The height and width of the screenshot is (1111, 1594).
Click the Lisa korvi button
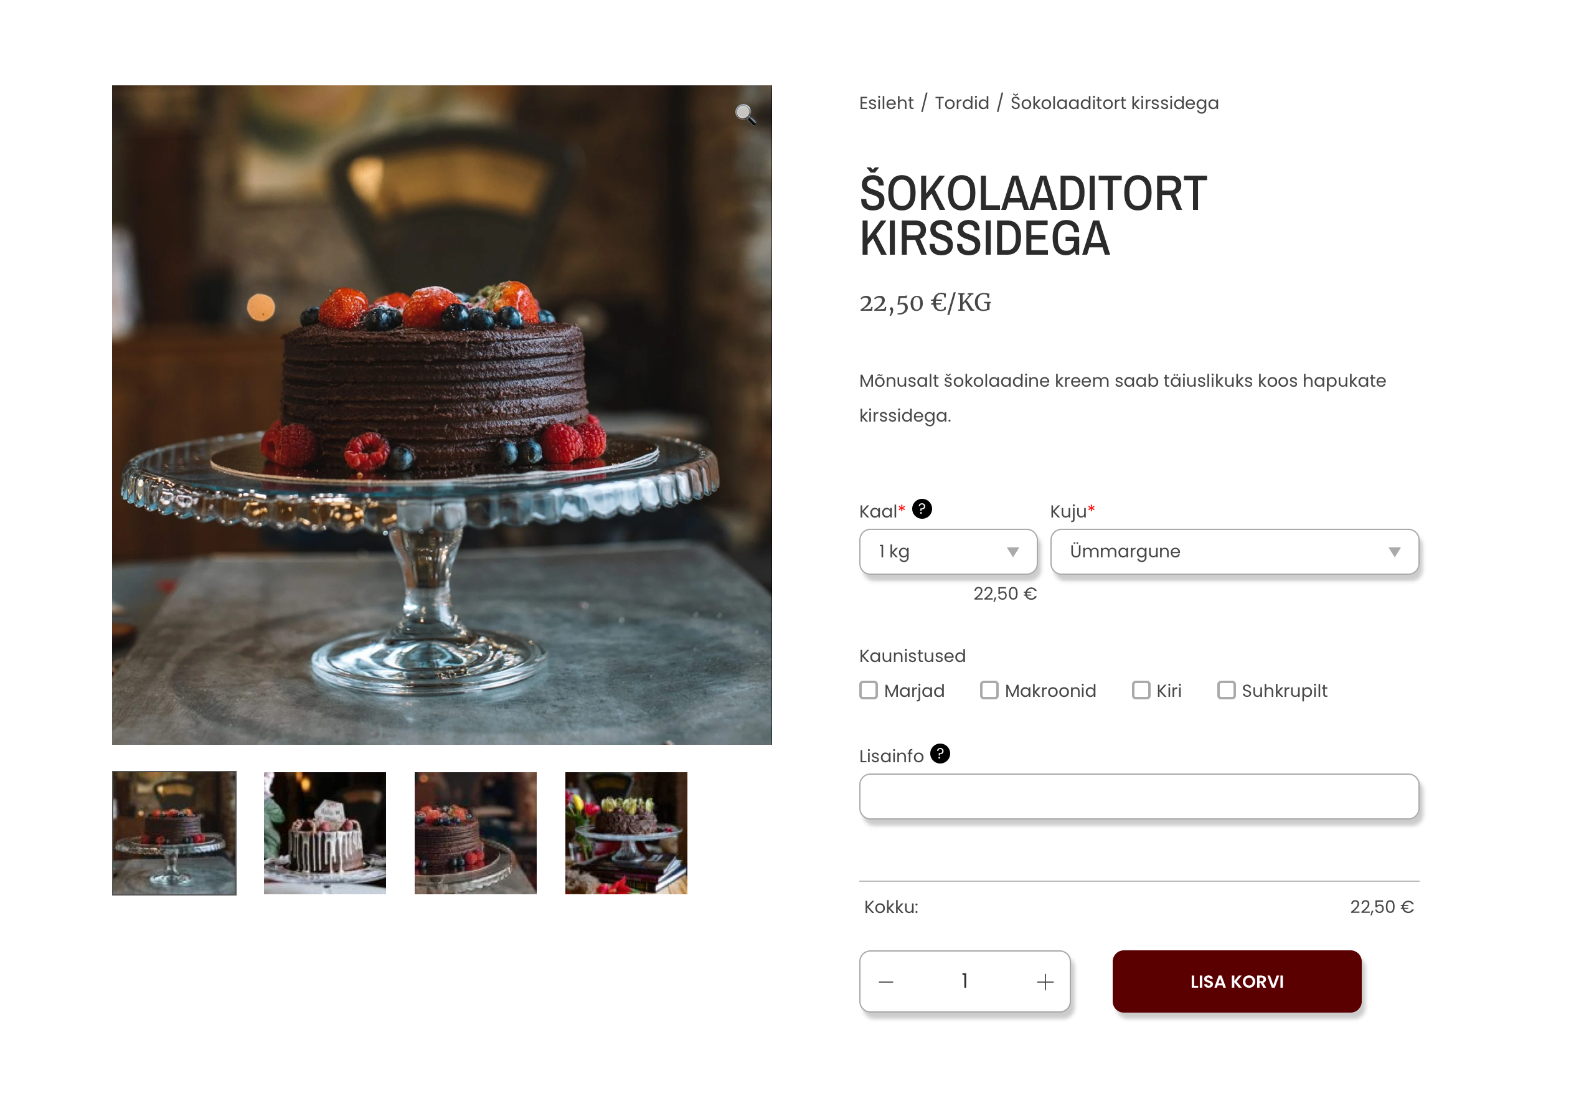coord(1237,982)
